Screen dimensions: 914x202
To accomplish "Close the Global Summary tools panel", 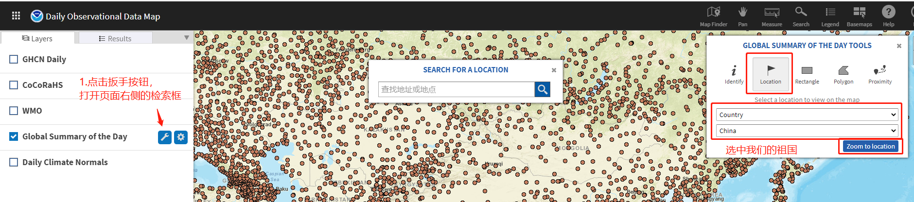I will [899, 46].
